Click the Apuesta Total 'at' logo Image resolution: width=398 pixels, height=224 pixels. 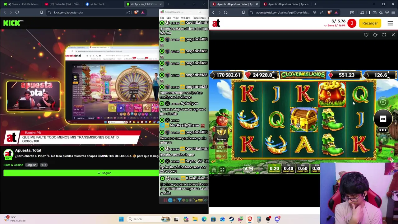[x=216, y=23]
